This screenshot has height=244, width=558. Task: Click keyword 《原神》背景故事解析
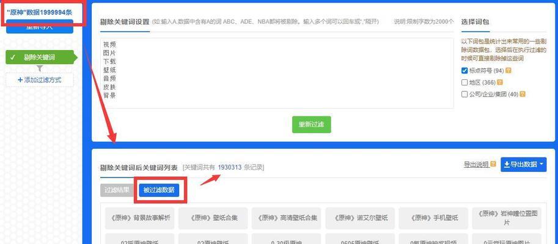point(140,218)
